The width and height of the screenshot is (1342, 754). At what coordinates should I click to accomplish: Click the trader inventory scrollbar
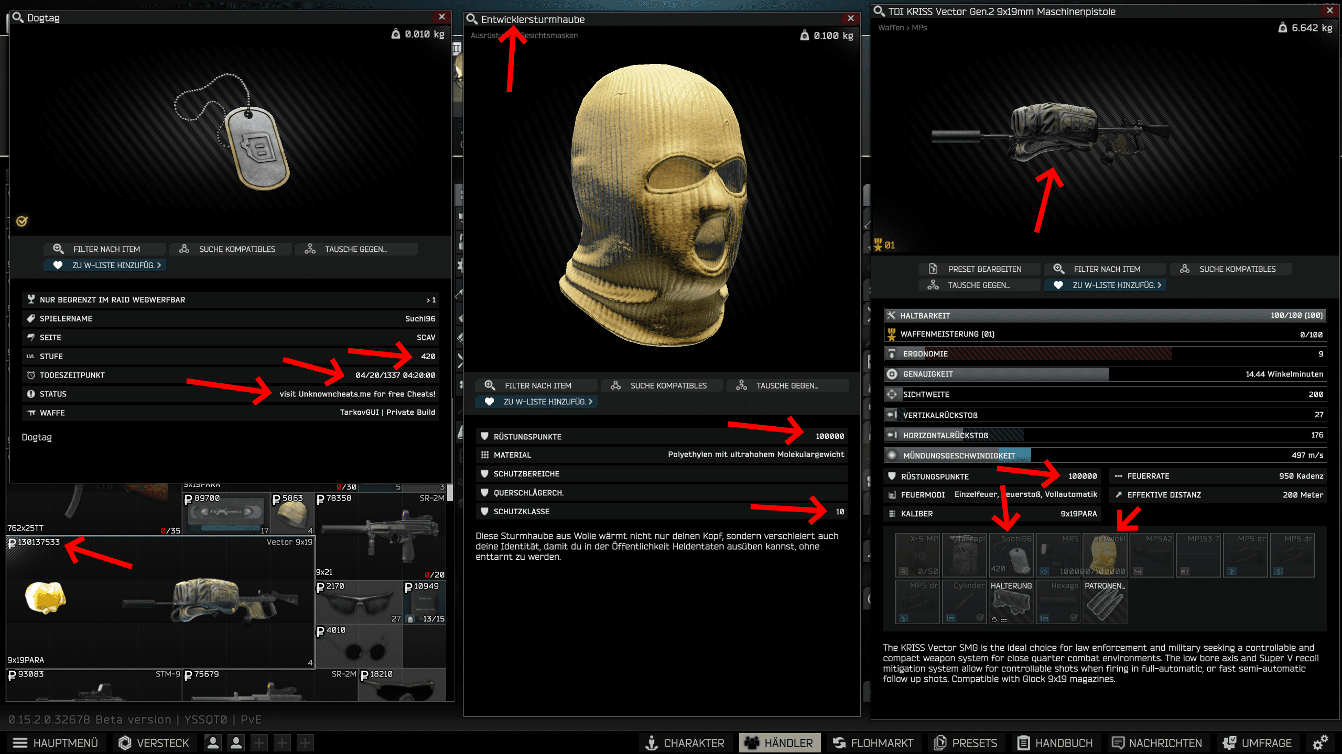(450, 493)
